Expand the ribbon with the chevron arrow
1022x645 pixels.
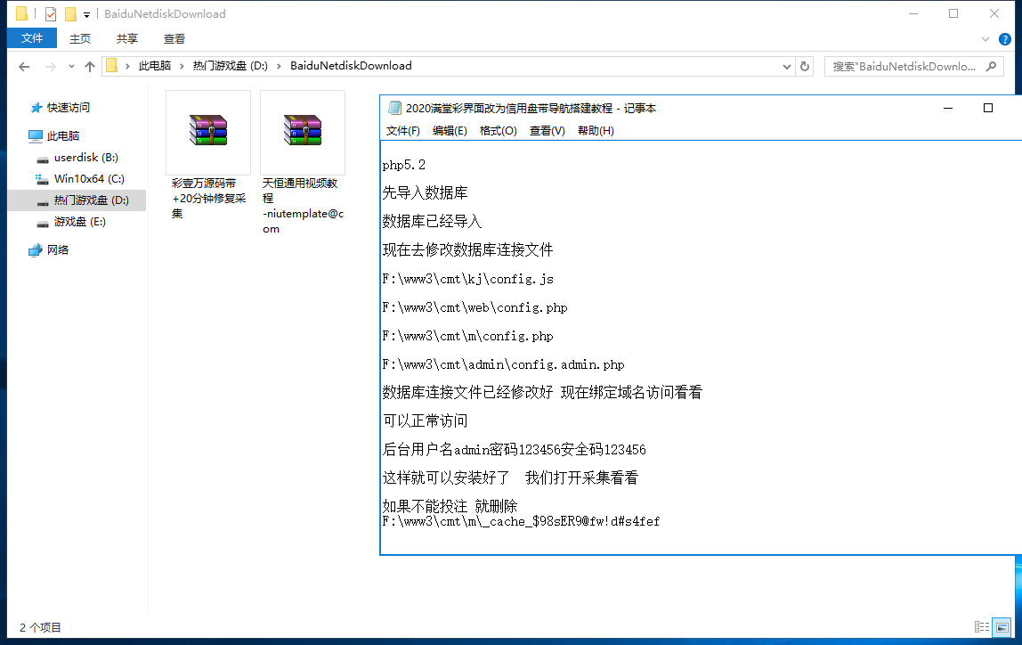click(x=985, y=39)
